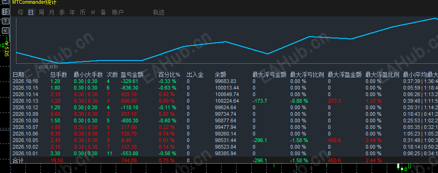
Task: Switch to the 综 summary tab
Action: tap(20, 12)
